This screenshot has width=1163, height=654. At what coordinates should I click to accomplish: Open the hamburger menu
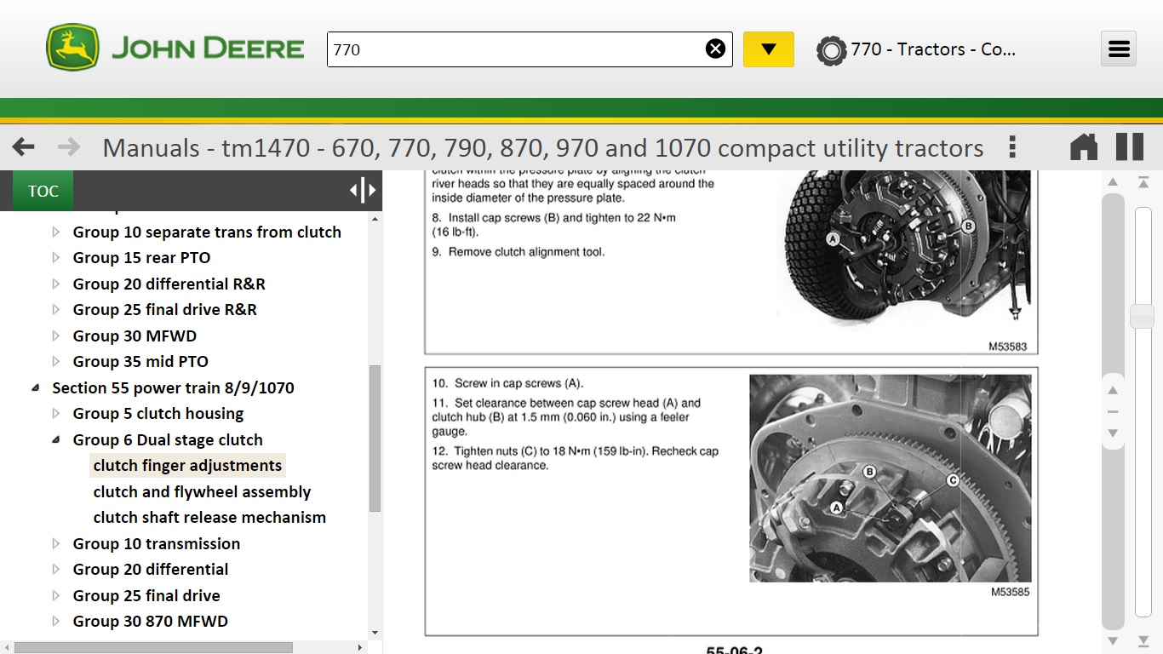tap(1119, 49)
